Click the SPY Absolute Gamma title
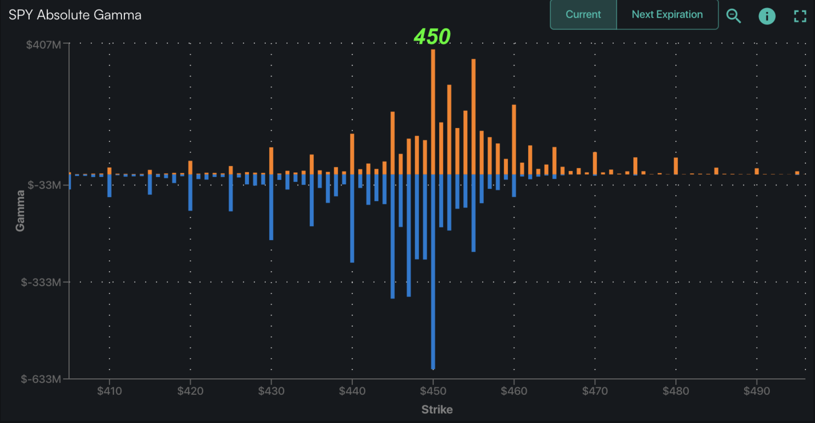Image resolution: width=815 pixels, height=423 pixels. click(75, 15)
